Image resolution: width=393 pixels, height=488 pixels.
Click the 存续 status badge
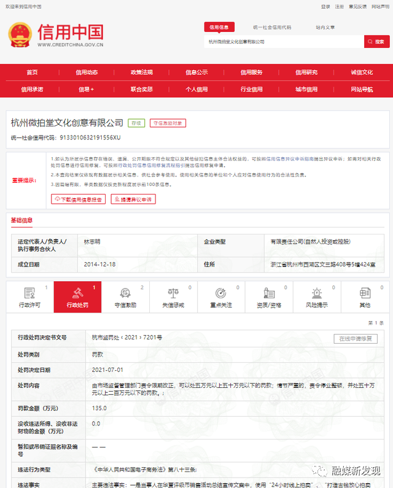tap(136, 123)
